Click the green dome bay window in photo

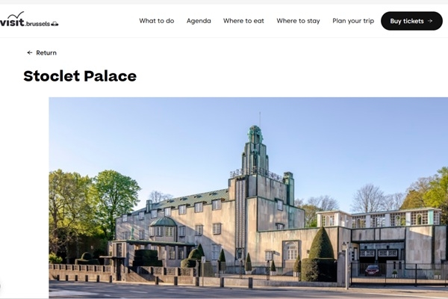tap(163, 227)
